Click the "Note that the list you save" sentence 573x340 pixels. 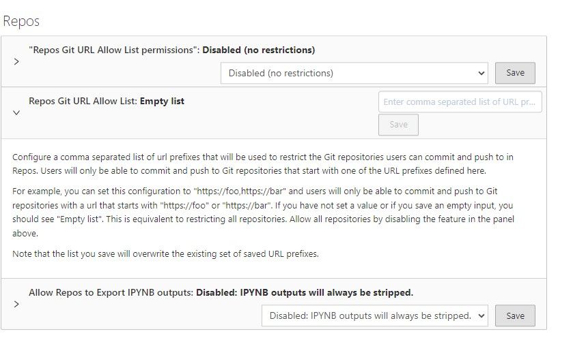[165, 254]
